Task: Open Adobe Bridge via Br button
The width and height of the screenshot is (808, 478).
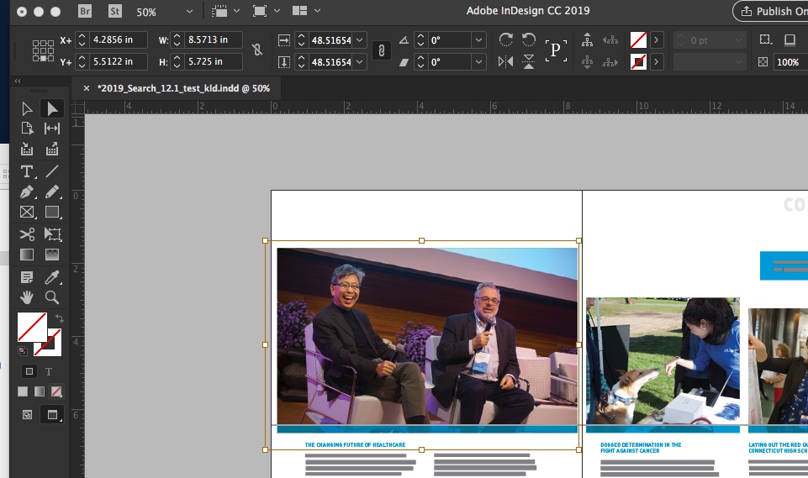Action: (85, 11)
